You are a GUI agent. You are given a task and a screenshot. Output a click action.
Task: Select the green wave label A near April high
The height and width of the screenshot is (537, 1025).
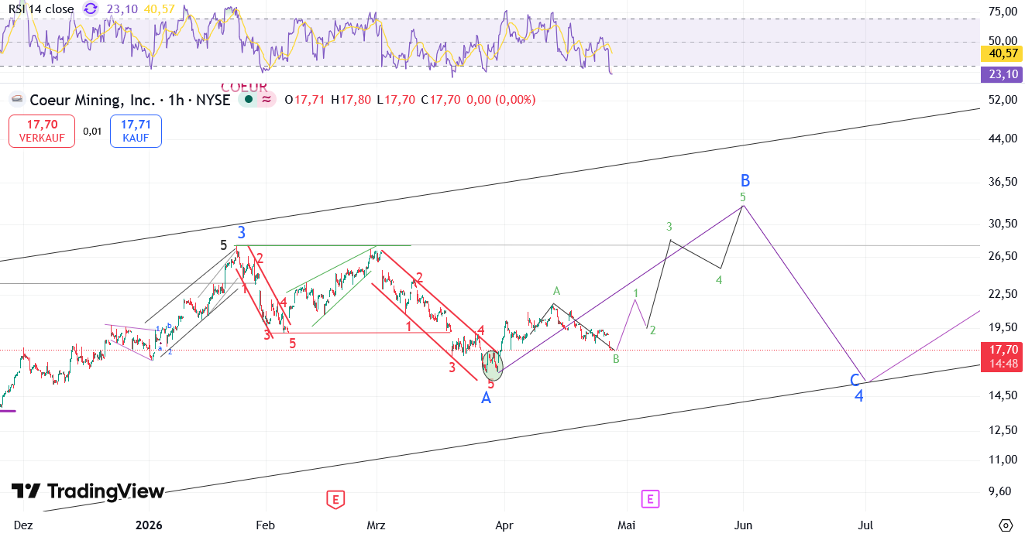(556, 291)
